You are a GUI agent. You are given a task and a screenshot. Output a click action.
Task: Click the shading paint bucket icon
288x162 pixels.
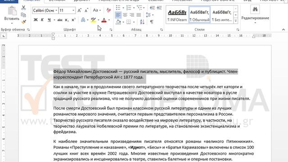(x=118, y=22)
